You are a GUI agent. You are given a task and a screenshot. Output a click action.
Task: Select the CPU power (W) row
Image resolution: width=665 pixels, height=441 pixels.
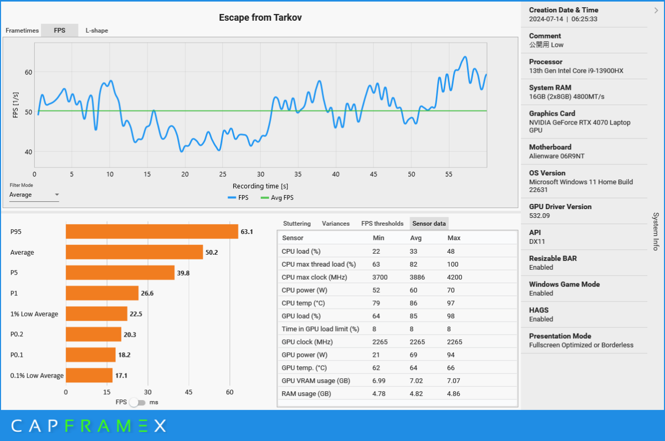click(x=397, y=290)
